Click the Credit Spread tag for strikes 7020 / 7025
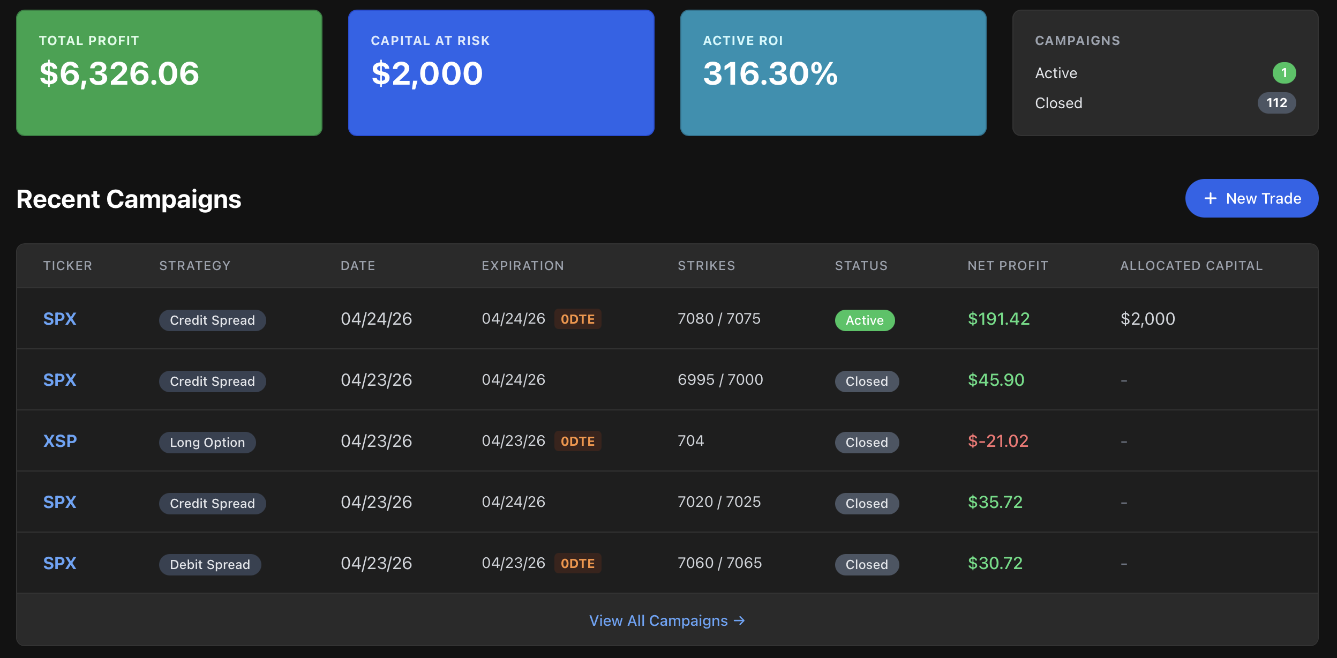This screenshot has width=1337, height=658. pos(212,504)
